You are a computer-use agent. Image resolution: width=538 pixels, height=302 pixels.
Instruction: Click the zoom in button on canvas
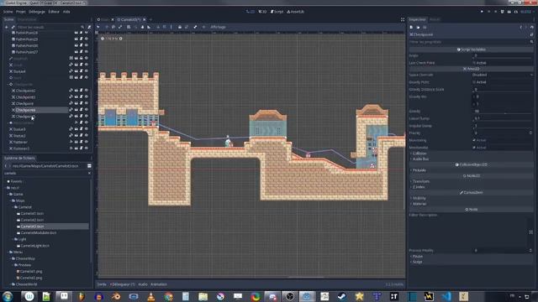(120, 39)
